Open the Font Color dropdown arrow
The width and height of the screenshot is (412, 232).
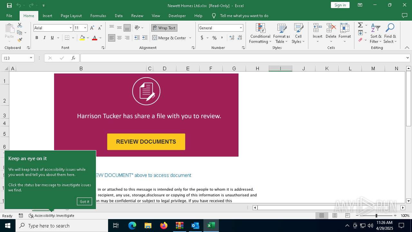point(100,38)
